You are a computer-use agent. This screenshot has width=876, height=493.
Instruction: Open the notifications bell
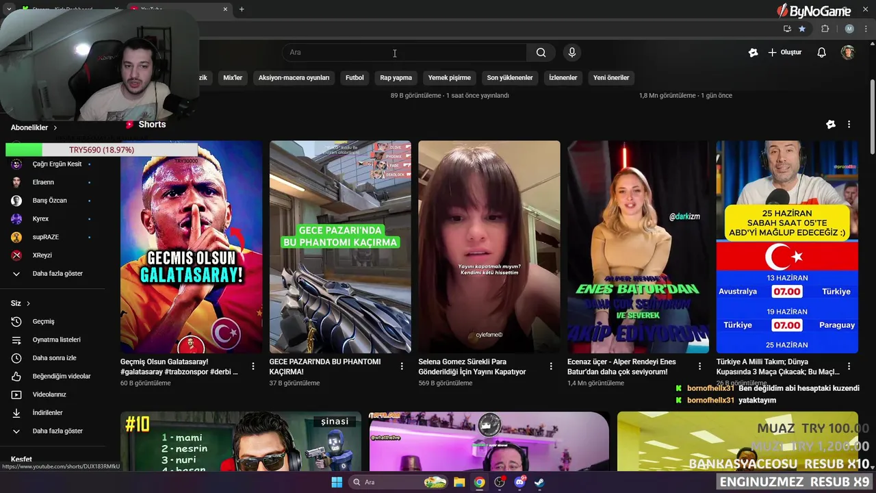coord(821,52)
